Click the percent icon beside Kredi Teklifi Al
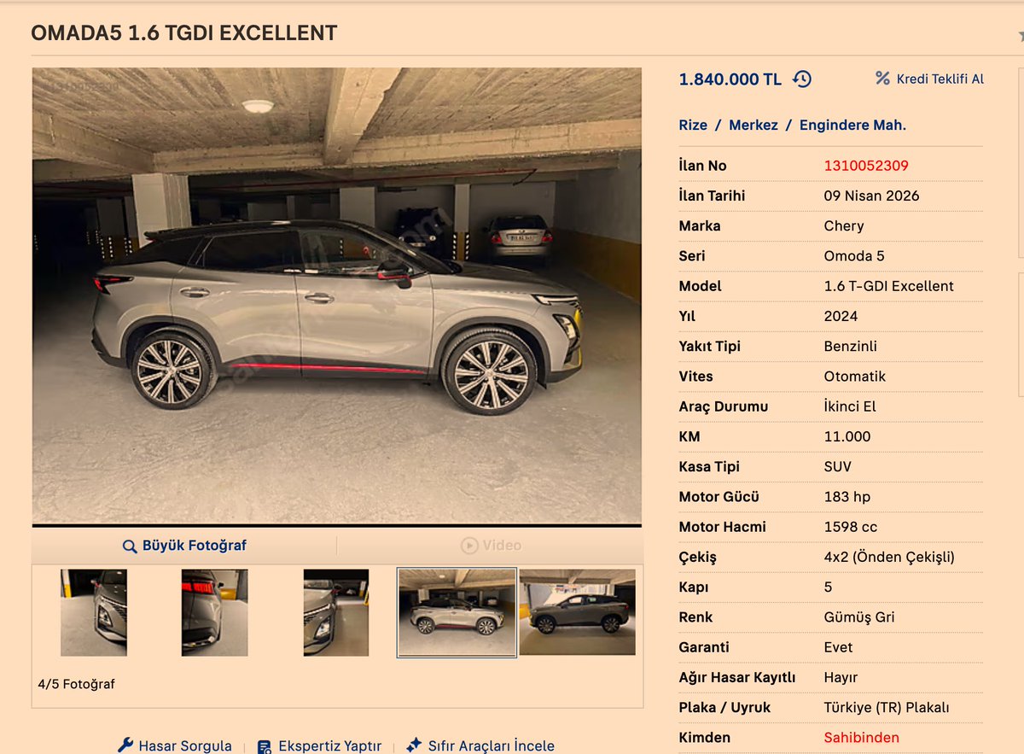 point(882,79)
